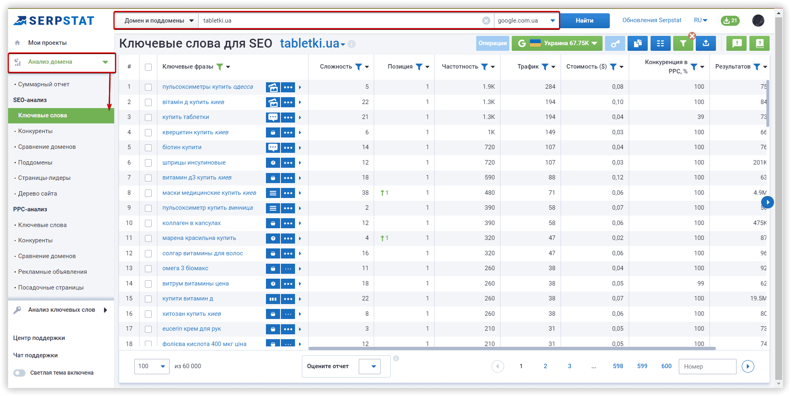Toggle the select-all header checkbox
Viewport: 791px width, 396px height.
pos(149,67)
